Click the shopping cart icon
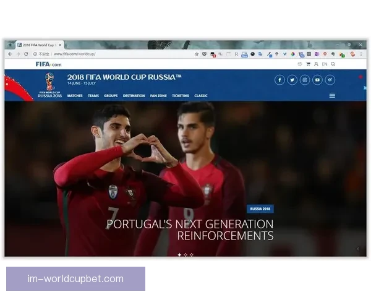371x297 pixels. coord(308,64)
